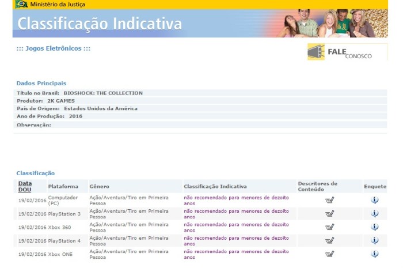Click the Enquete info icon for PlayStation 4
Screen dimensions: 403x268
click(x=374, y=240)
